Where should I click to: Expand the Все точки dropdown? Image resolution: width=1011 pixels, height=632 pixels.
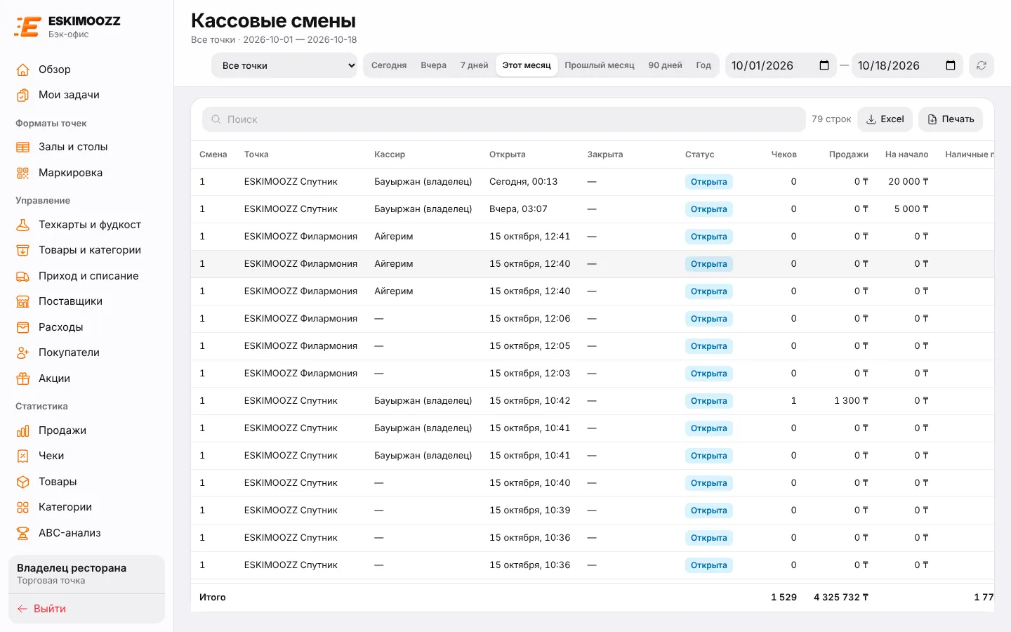[284, 65]
